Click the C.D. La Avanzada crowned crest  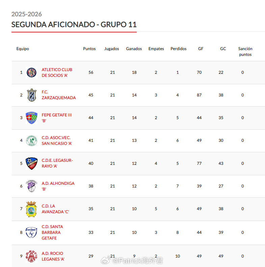[x=31, y=209]
